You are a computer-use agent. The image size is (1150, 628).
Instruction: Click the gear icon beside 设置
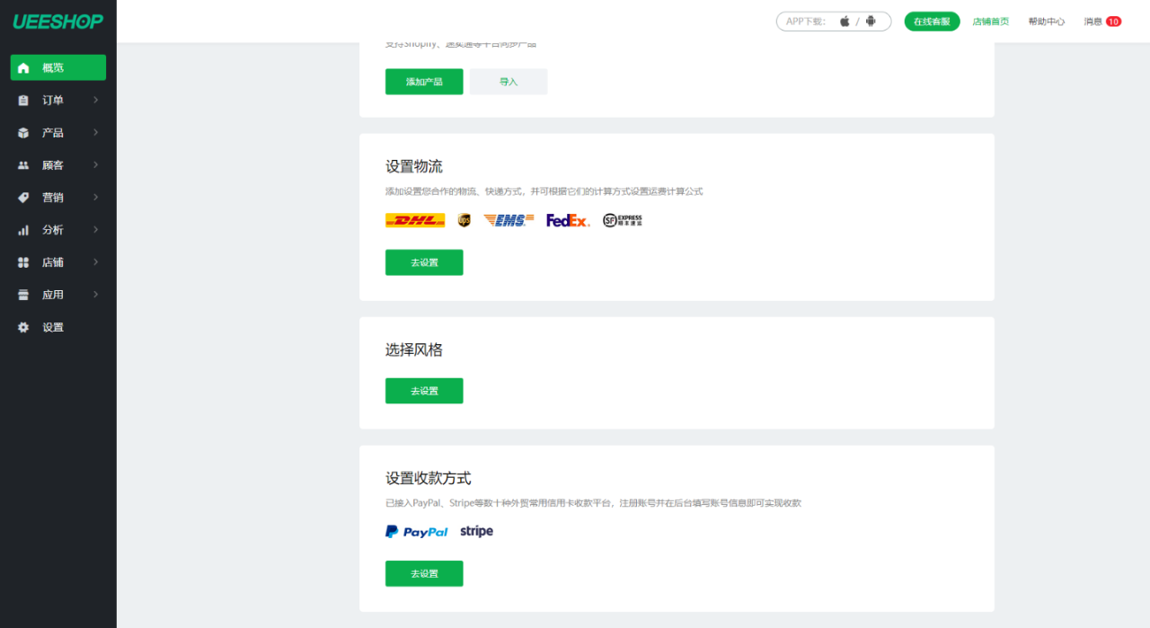[23, 327]
